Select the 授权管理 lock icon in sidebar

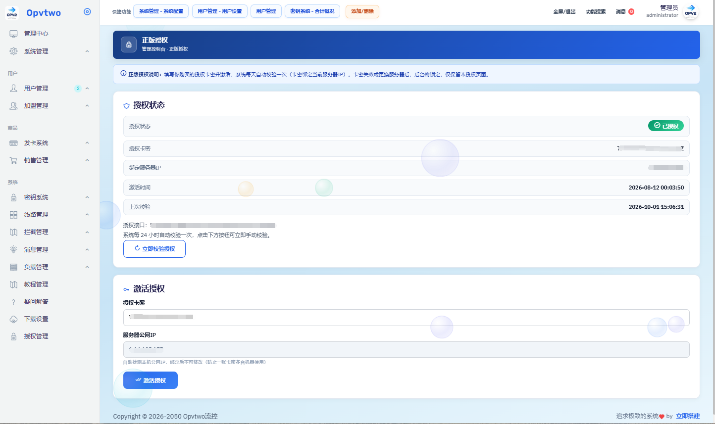pyautogui.click(x=13, y=336)
